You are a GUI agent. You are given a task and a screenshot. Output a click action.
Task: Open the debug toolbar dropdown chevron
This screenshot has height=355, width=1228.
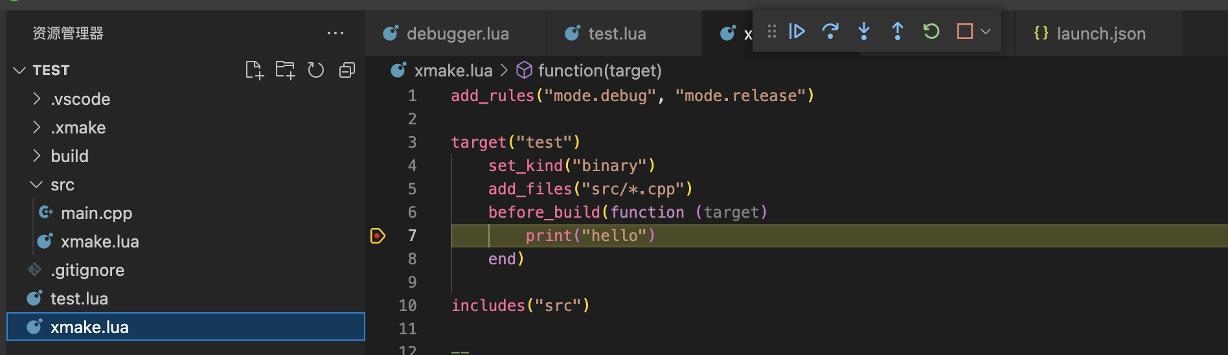[x=986, y=31]
